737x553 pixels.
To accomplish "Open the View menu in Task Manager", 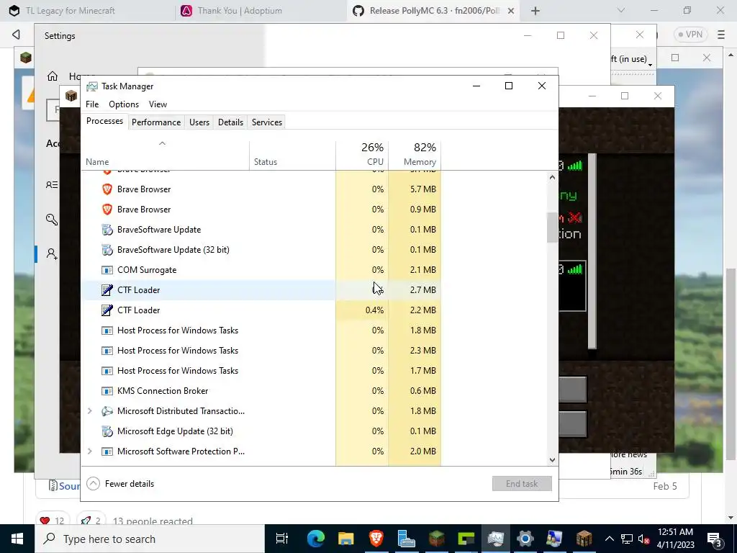I will (158, 104).
